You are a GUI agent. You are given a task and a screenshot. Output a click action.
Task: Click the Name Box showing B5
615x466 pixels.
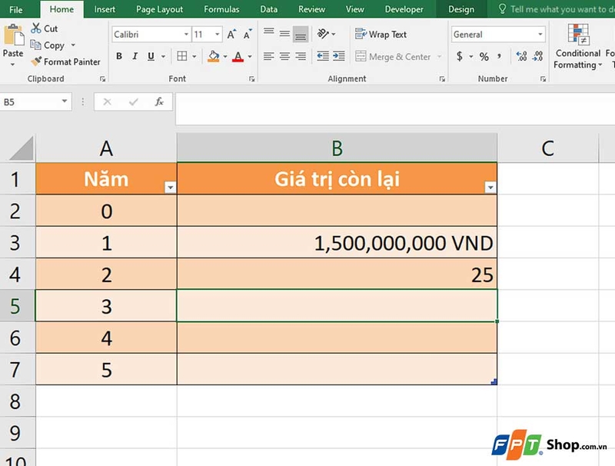[x=31, y=101]
